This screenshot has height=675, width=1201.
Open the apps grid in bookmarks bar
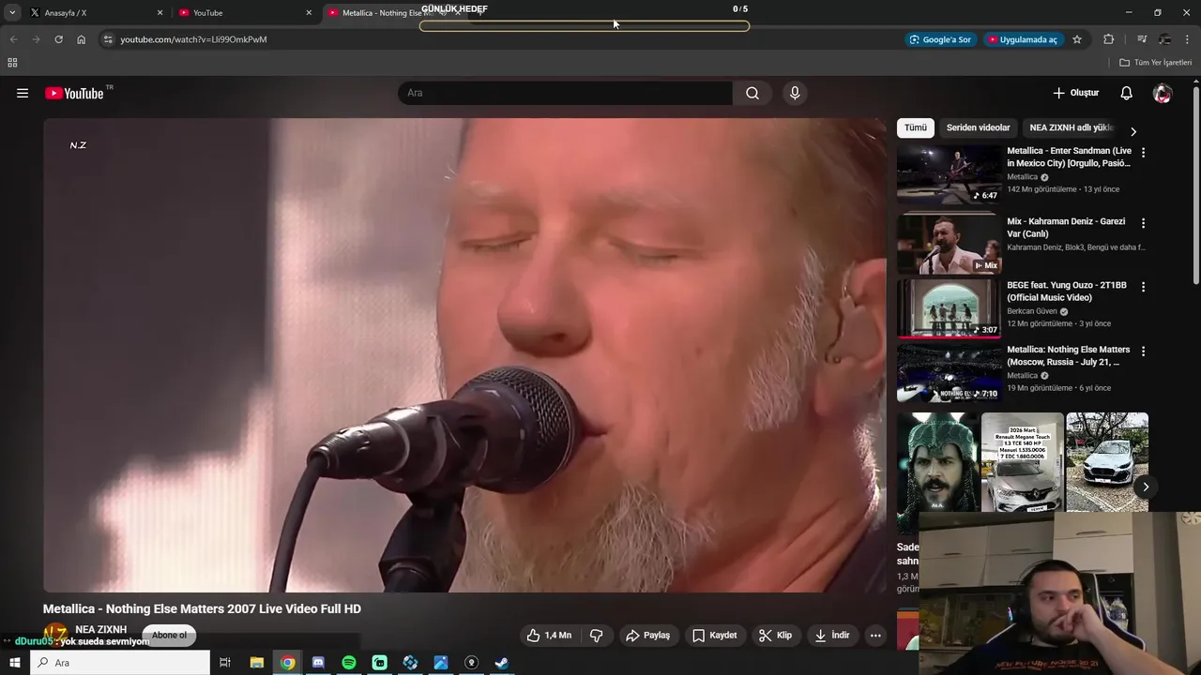(x=12, y=63)
